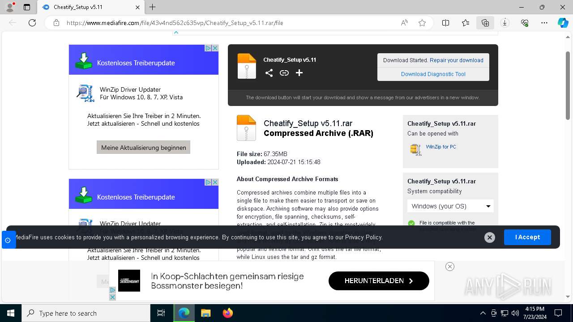This screenshot has height=322, width=573.
Task: Copy link to the file
Action: click(x=284, y=73)
